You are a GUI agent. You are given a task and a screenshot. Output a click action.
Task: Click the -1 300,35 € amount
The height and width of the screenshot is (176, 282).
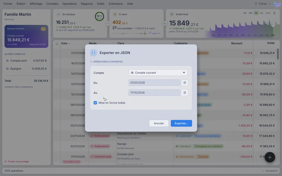click(x=245, y=126)
